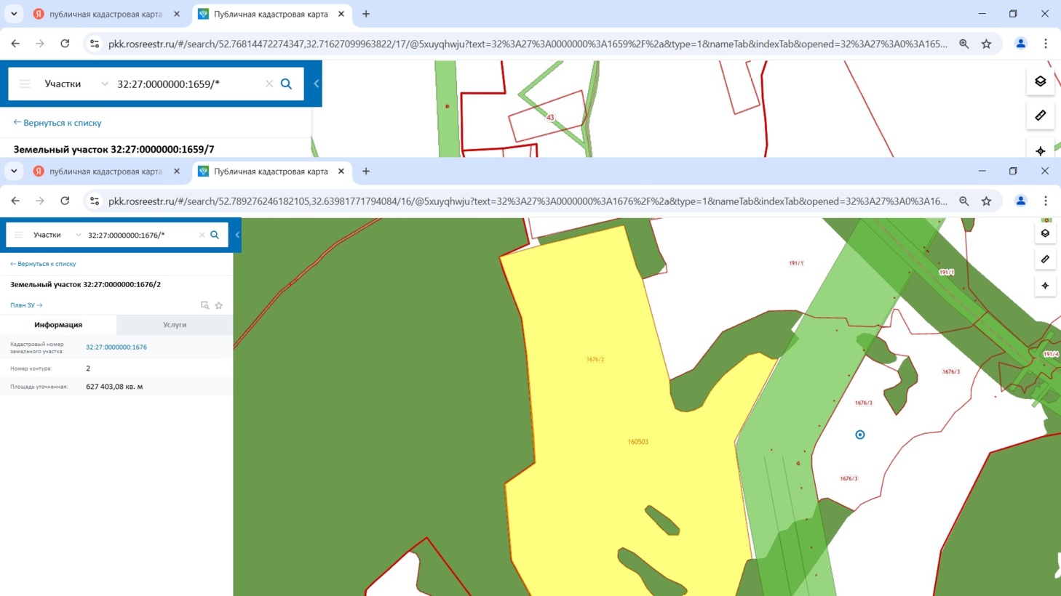Select the ruler measure tool on the 1676 map
Screen dimensions: 1061x596
coord(1045,259)
